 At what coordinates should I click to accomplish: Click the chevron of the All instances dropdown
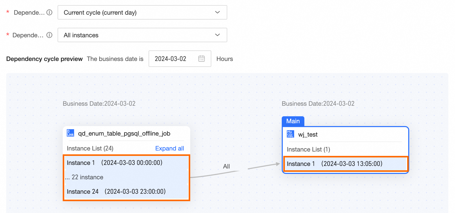click(217, 35)
